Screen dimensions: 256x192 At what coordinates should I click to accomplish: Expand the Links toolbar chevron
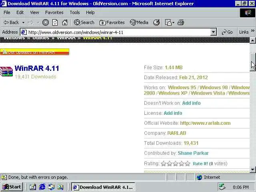click(252, 31)
